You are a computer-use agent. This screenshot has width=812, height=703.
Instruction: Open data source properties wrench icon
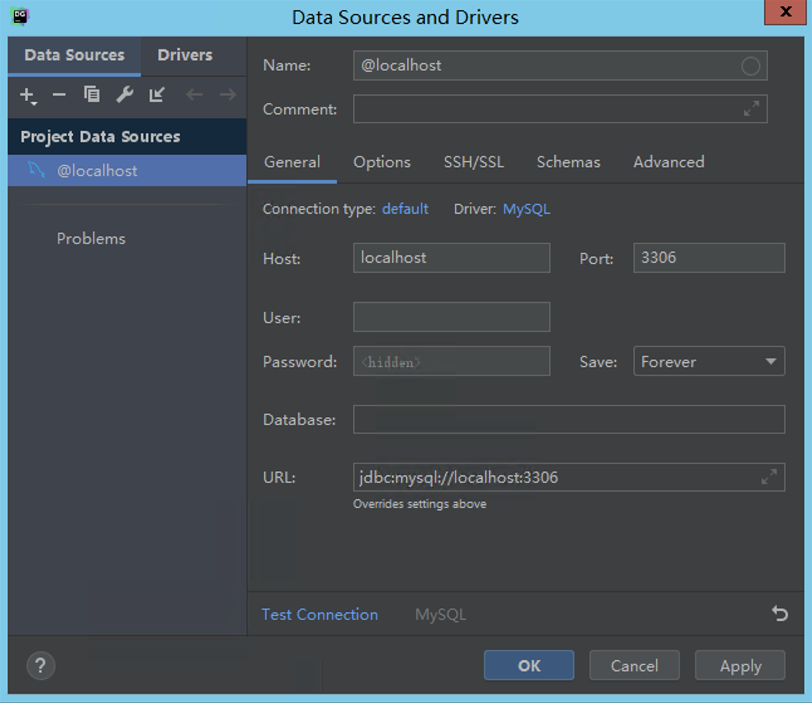click(124, 94)
